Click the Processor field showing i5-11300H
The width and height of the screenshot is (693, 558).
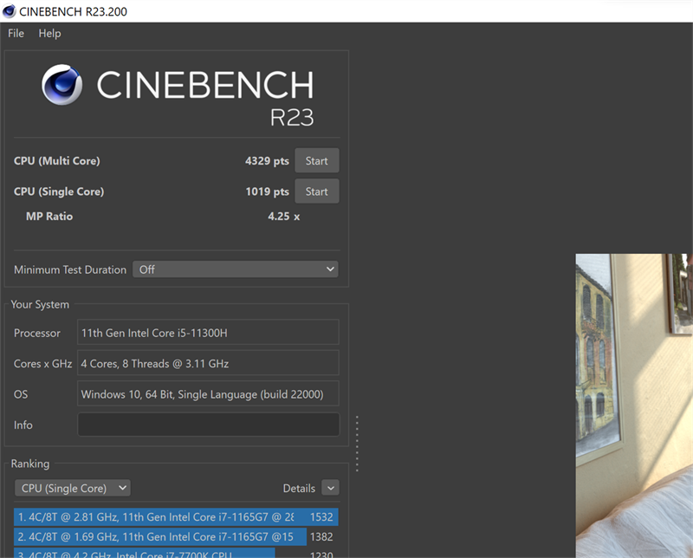208,332
